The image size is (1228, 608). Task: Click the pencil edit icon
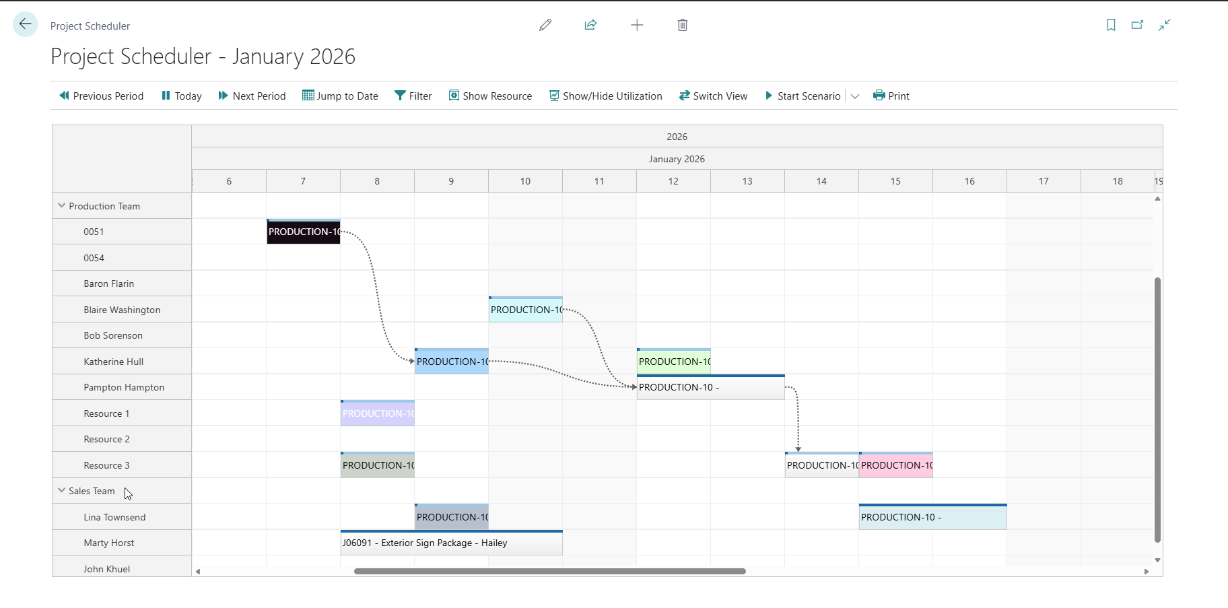545,25
